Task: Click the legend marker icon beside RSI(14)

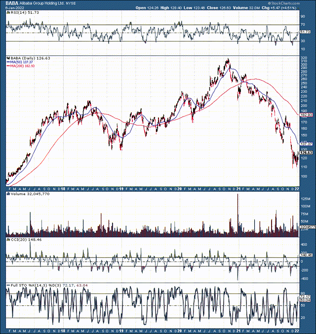Action: point(8,12)
